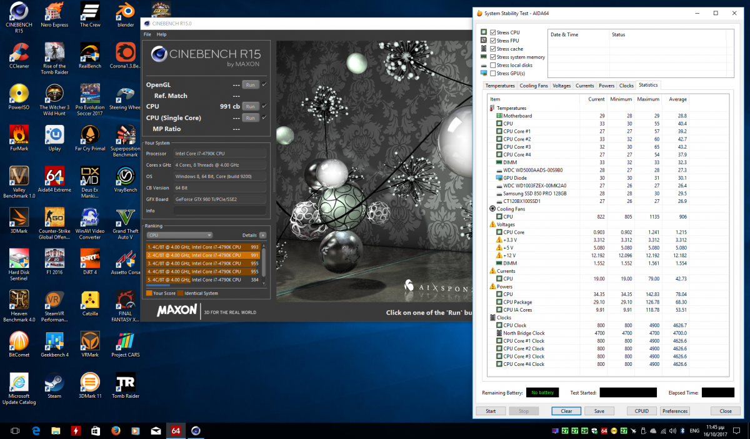The width and height of the screenshot is (750, 439).
Task: Uncheck the Stress CPU option
Action: tap(493, 32)
